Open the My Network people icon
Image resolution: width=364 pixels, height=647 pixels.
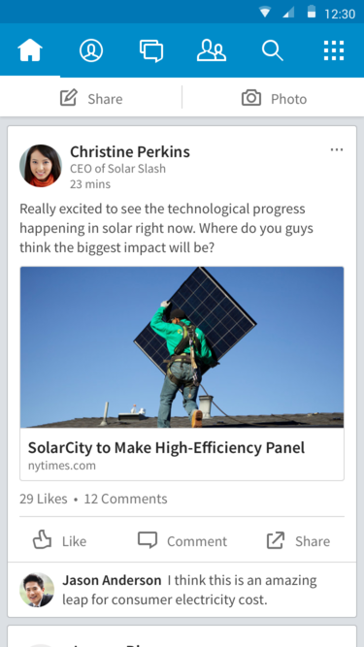(212, 50)
